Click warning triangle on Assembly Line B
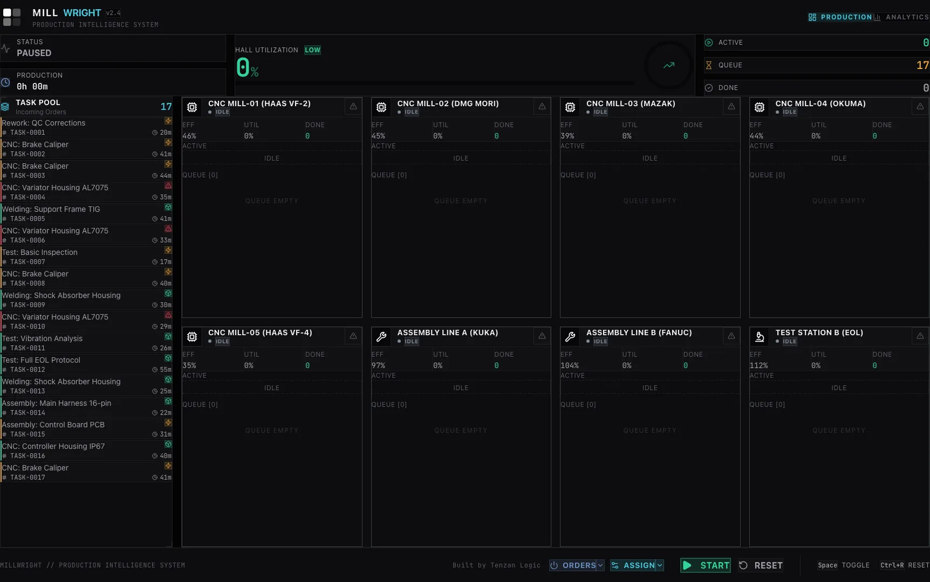 coord(731,336)
